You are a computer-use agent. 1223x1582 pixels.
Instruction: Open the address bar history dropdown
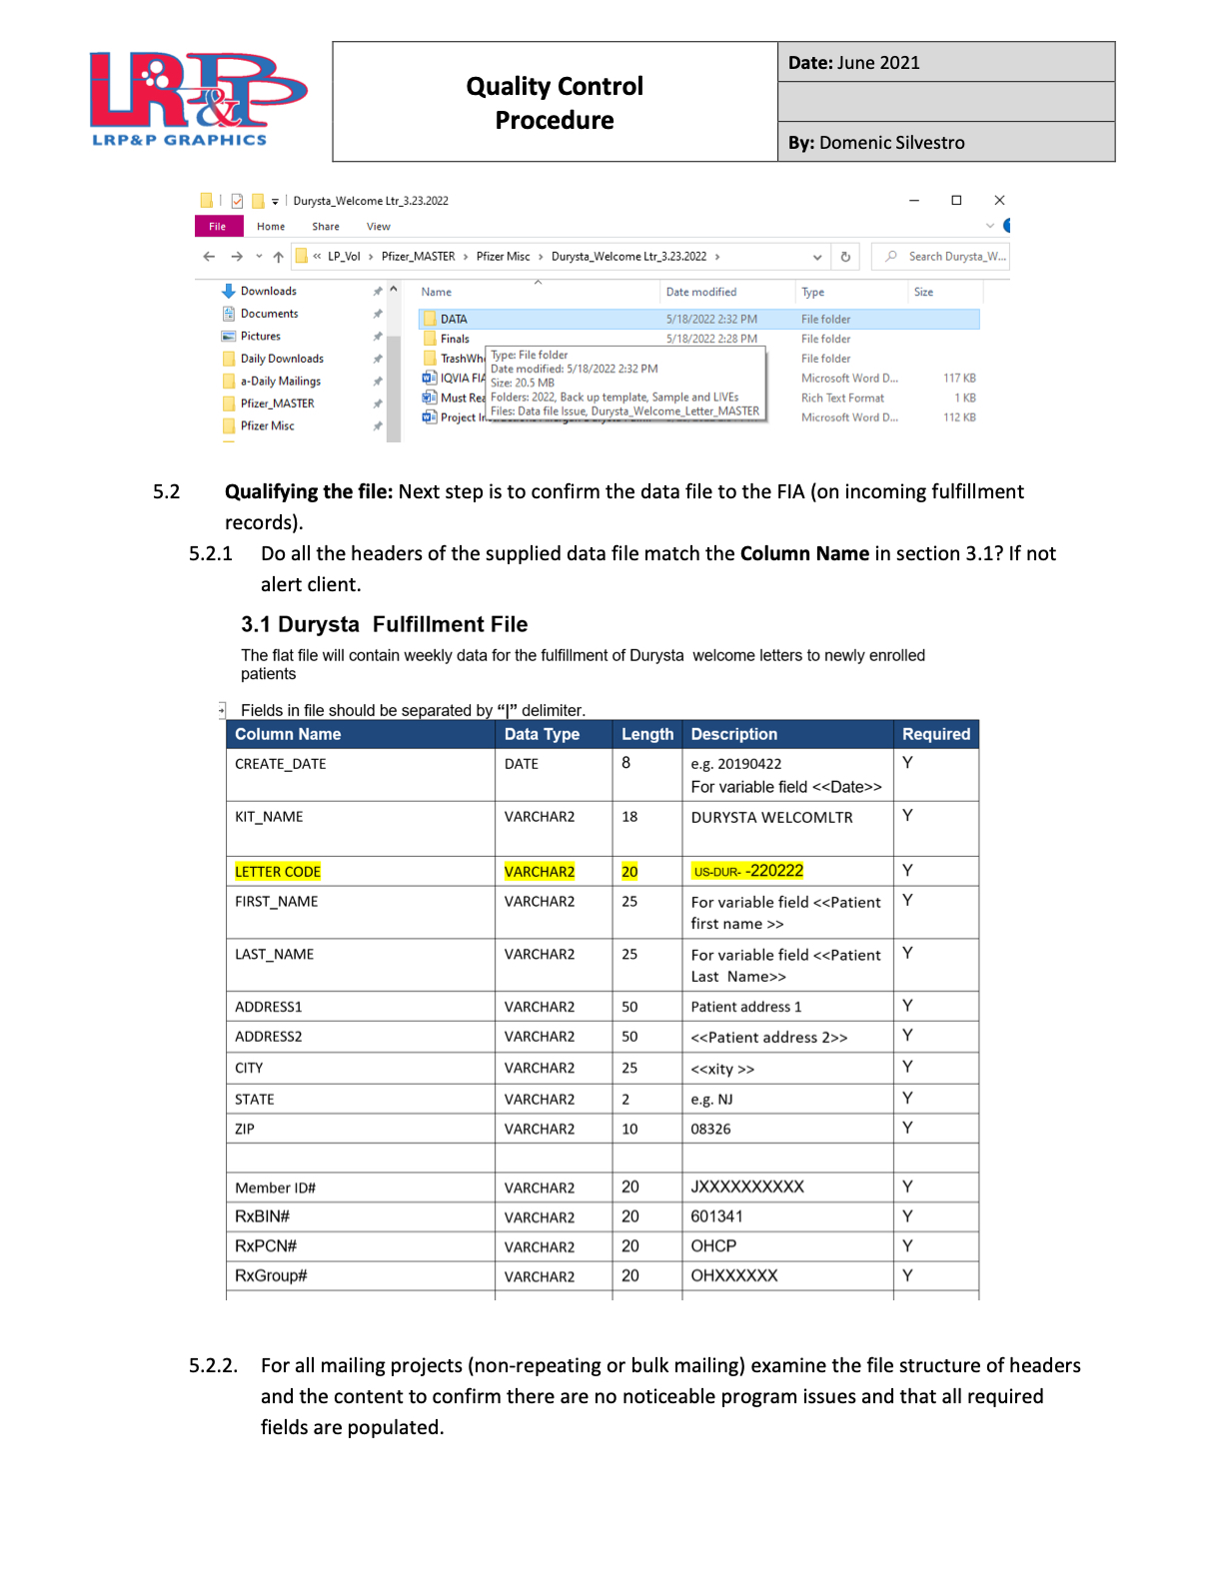click(x=817, y=257)
